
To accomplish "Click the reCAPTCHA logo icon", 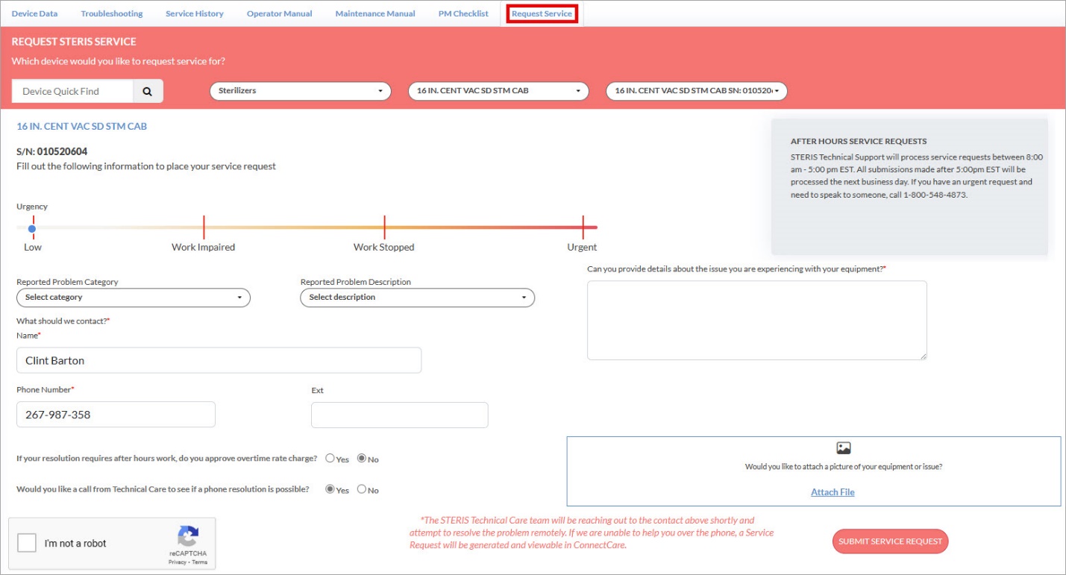I will (x=188, y=537).
